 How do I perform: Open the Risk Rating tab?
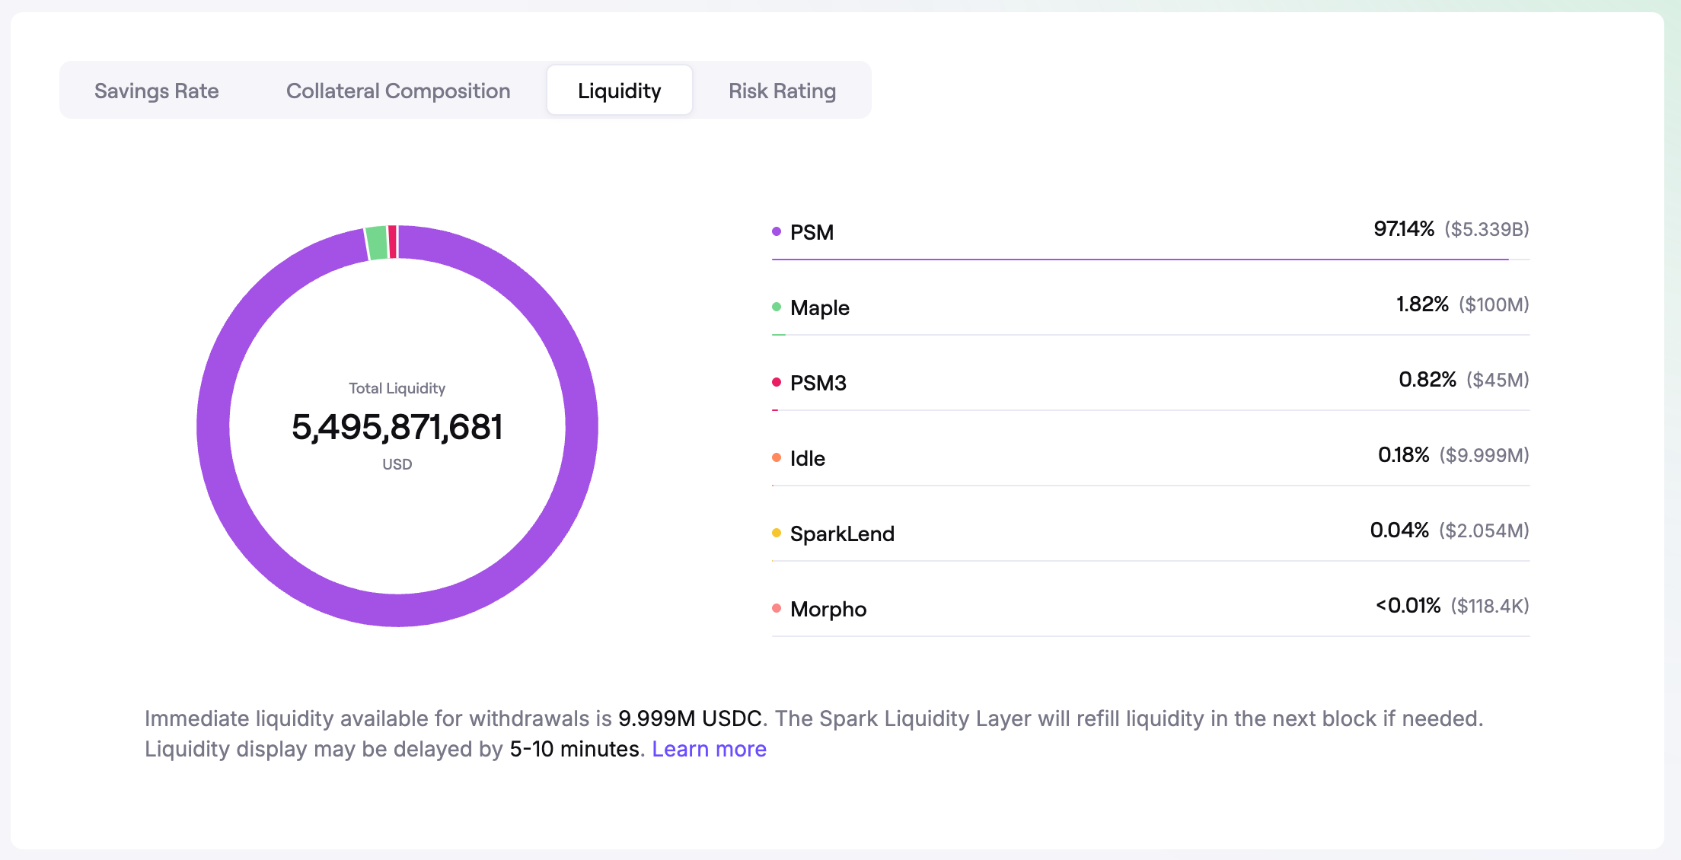pos(782,91)
